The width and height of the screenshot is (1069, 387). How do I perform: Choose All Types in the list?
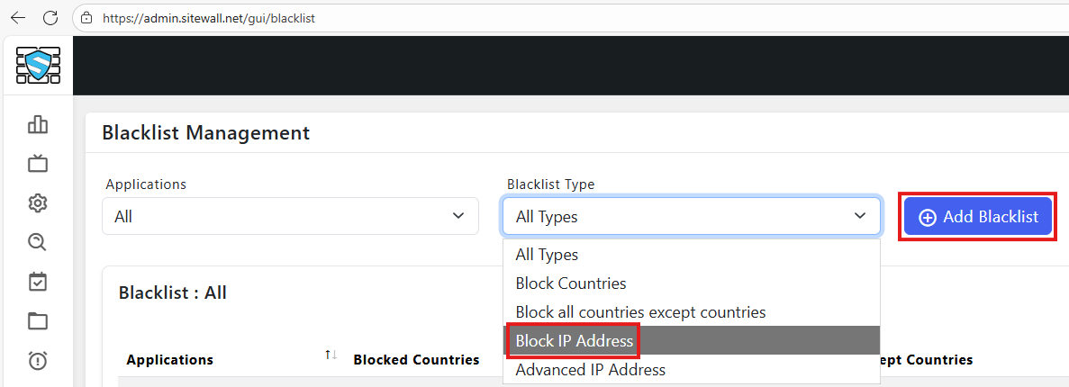click(x=547, y=255)
